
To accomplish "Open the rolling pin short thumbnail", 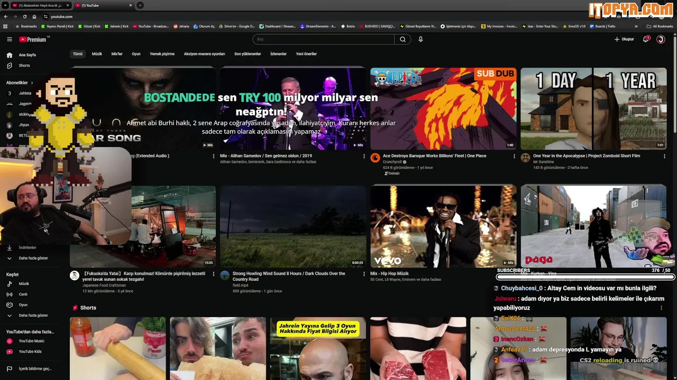I will 117,348.
